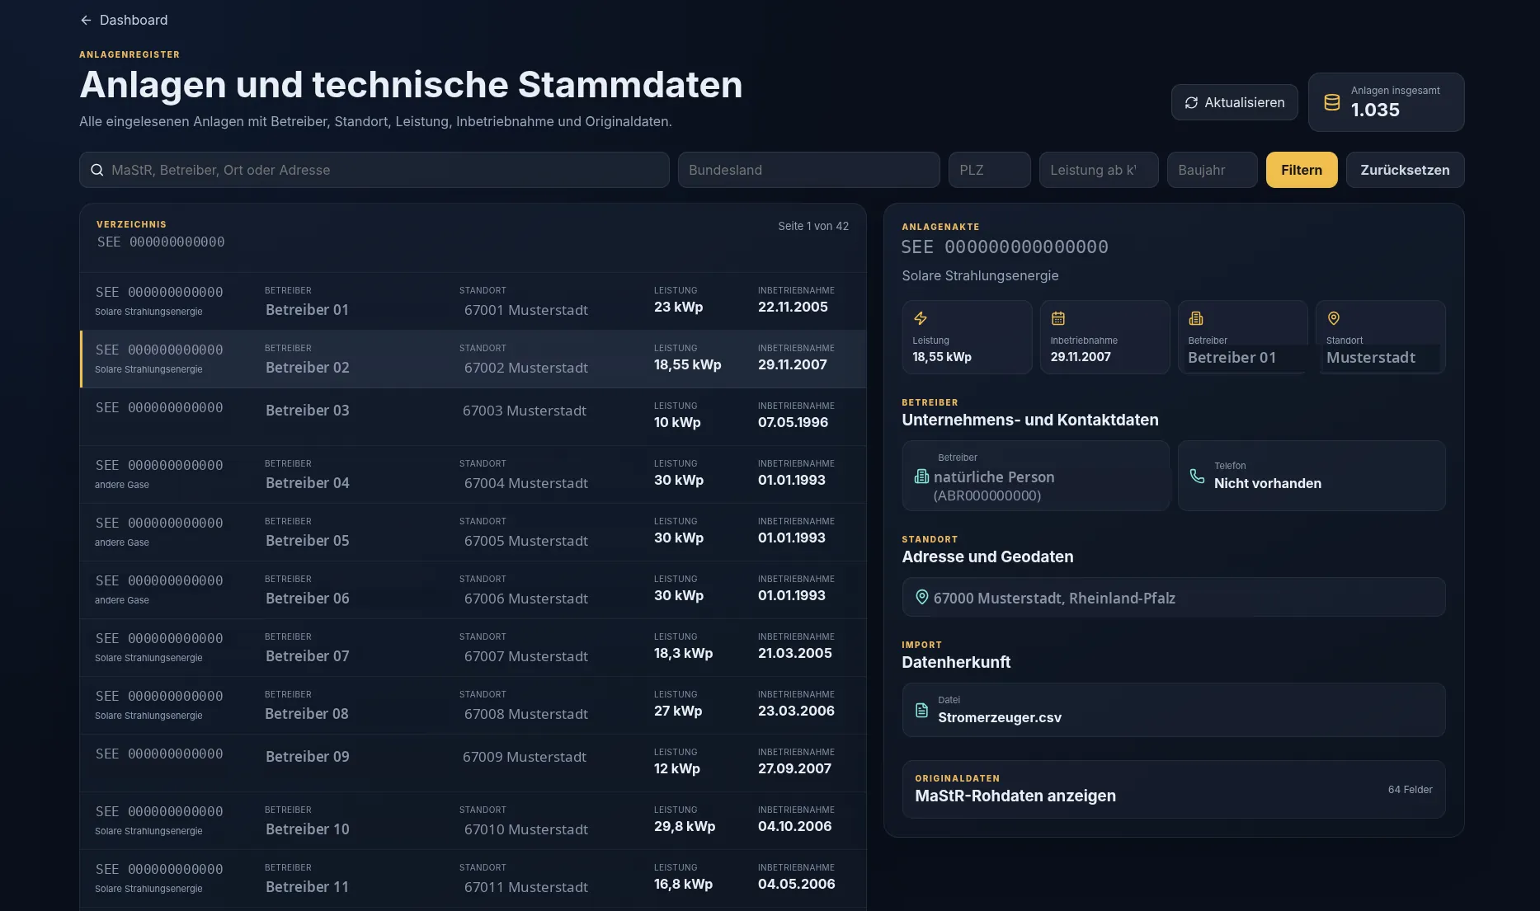Click the location pin icon beside 67000 Musterstadt

[x=922, y=597]
